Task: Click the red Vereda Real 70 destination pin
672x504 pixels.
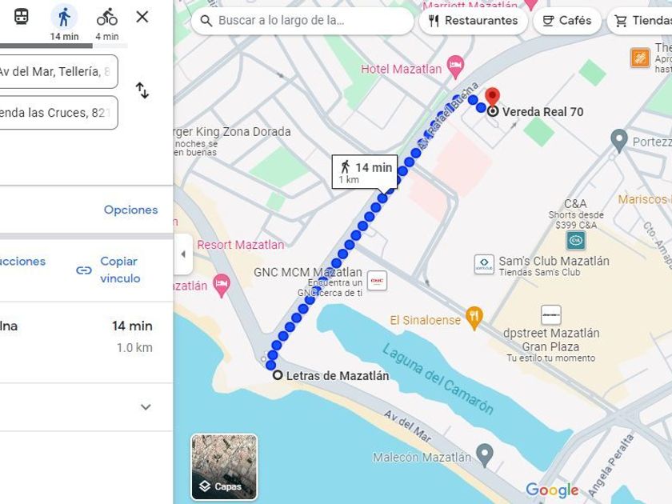Action: (x=493, y=96)
